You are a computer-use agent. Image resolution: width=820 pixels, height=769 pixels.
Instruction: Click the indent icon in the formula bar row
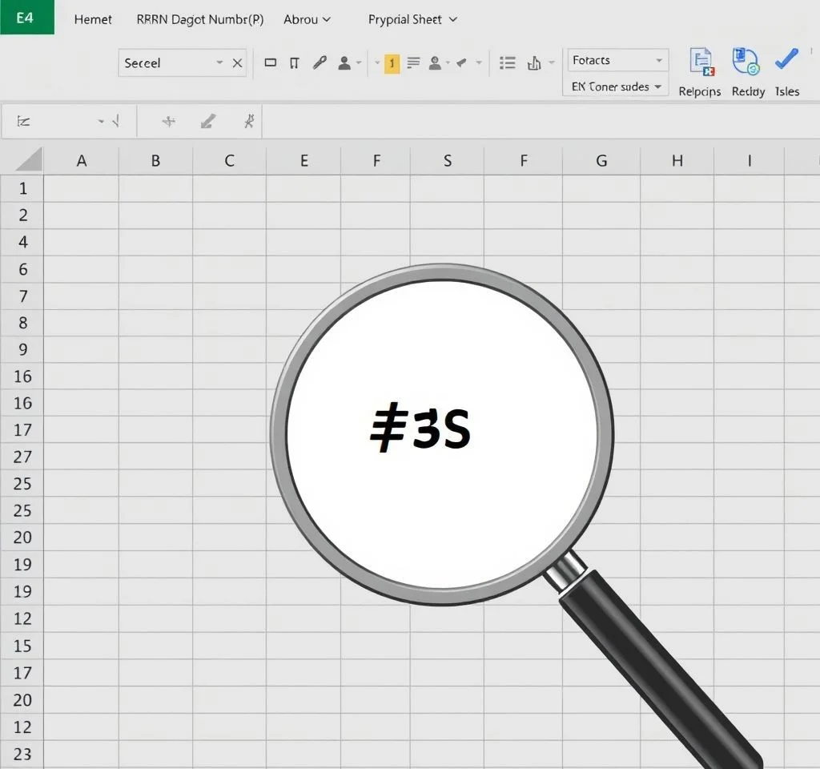23,122
